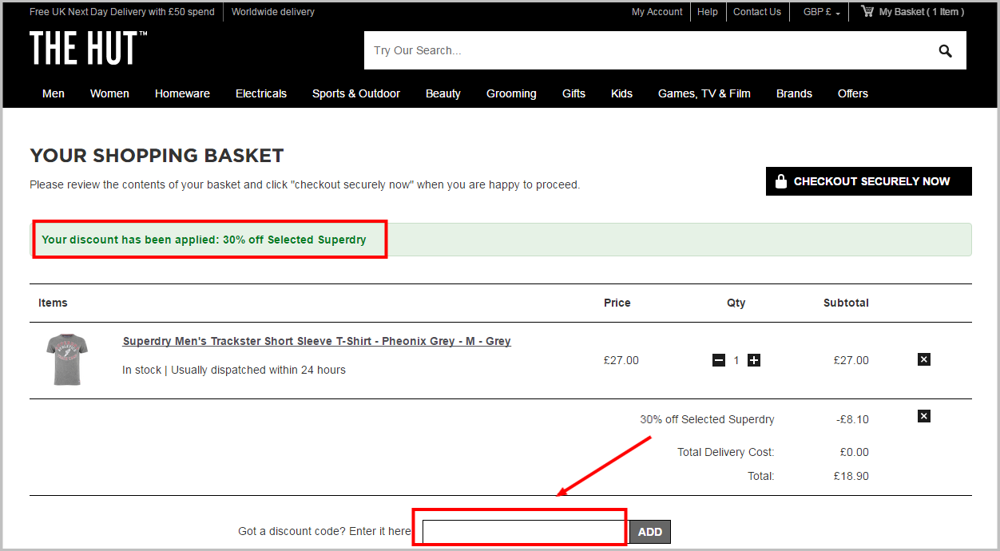Open the Electricals menu
The height and width of the screenshot is (551, 1000).
tap(261, 93)
